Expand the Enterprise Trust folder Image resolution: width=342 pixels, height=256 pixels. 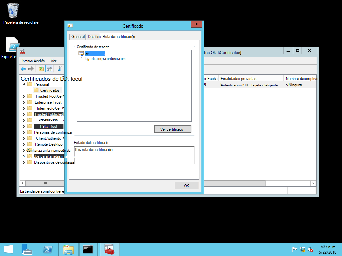24,102
